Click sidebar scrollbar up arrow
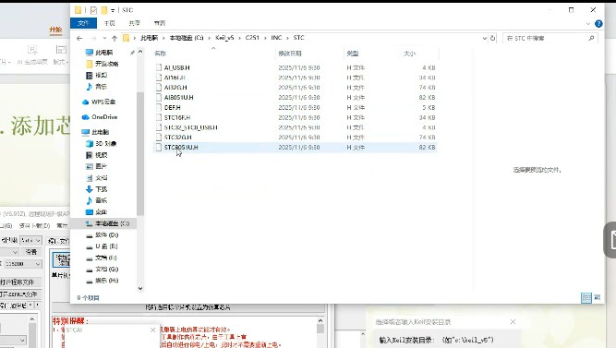Screen dimensions: 616x348 [x=140, y=52]
